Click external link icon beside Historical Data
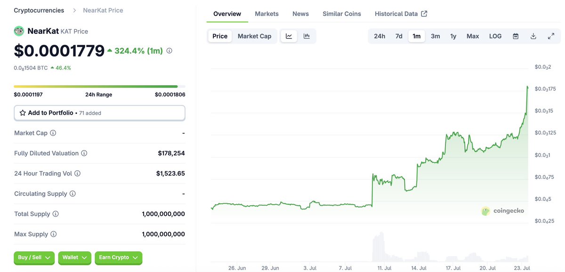The width and height of the screenshot is (565, 272). tap(424, 14)
